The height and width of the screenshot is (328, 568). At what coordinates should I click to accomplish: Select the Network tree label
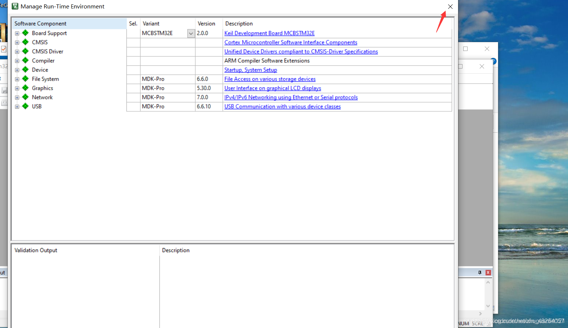pyautogui.click(x=42, y=97)
